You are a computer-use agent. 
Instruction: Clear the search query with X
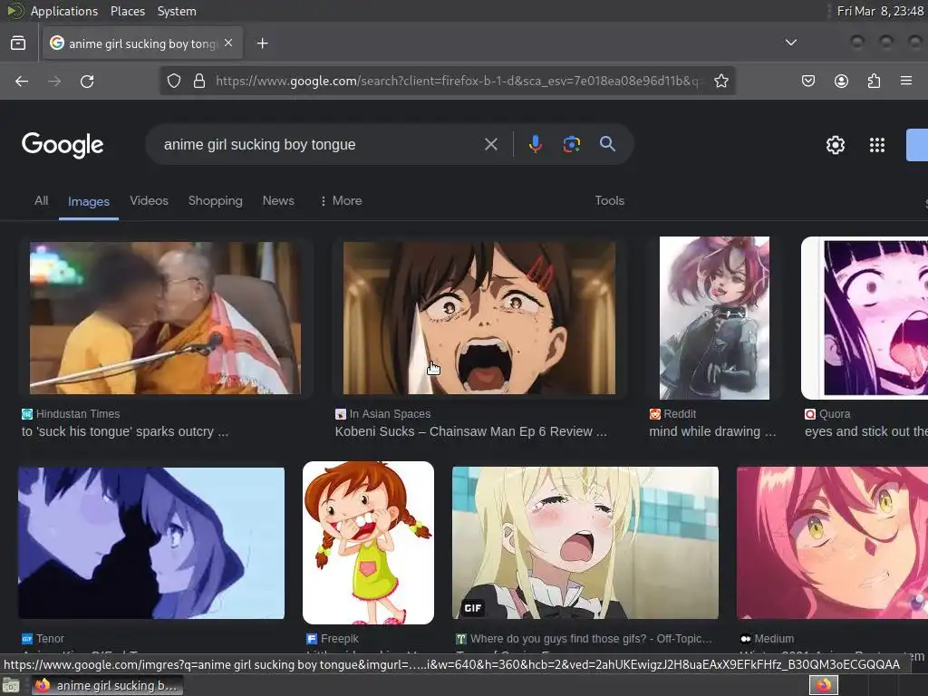[x=491, y=144]
